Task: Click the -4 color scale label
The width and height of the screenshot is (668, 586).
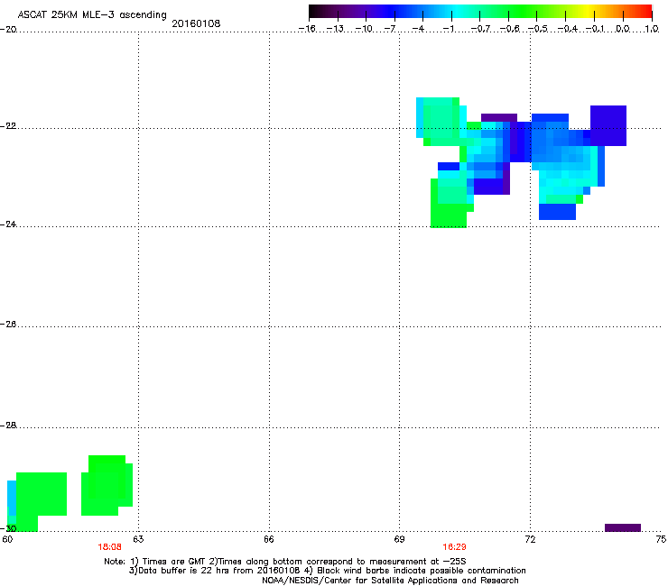Action: [418, 29]
